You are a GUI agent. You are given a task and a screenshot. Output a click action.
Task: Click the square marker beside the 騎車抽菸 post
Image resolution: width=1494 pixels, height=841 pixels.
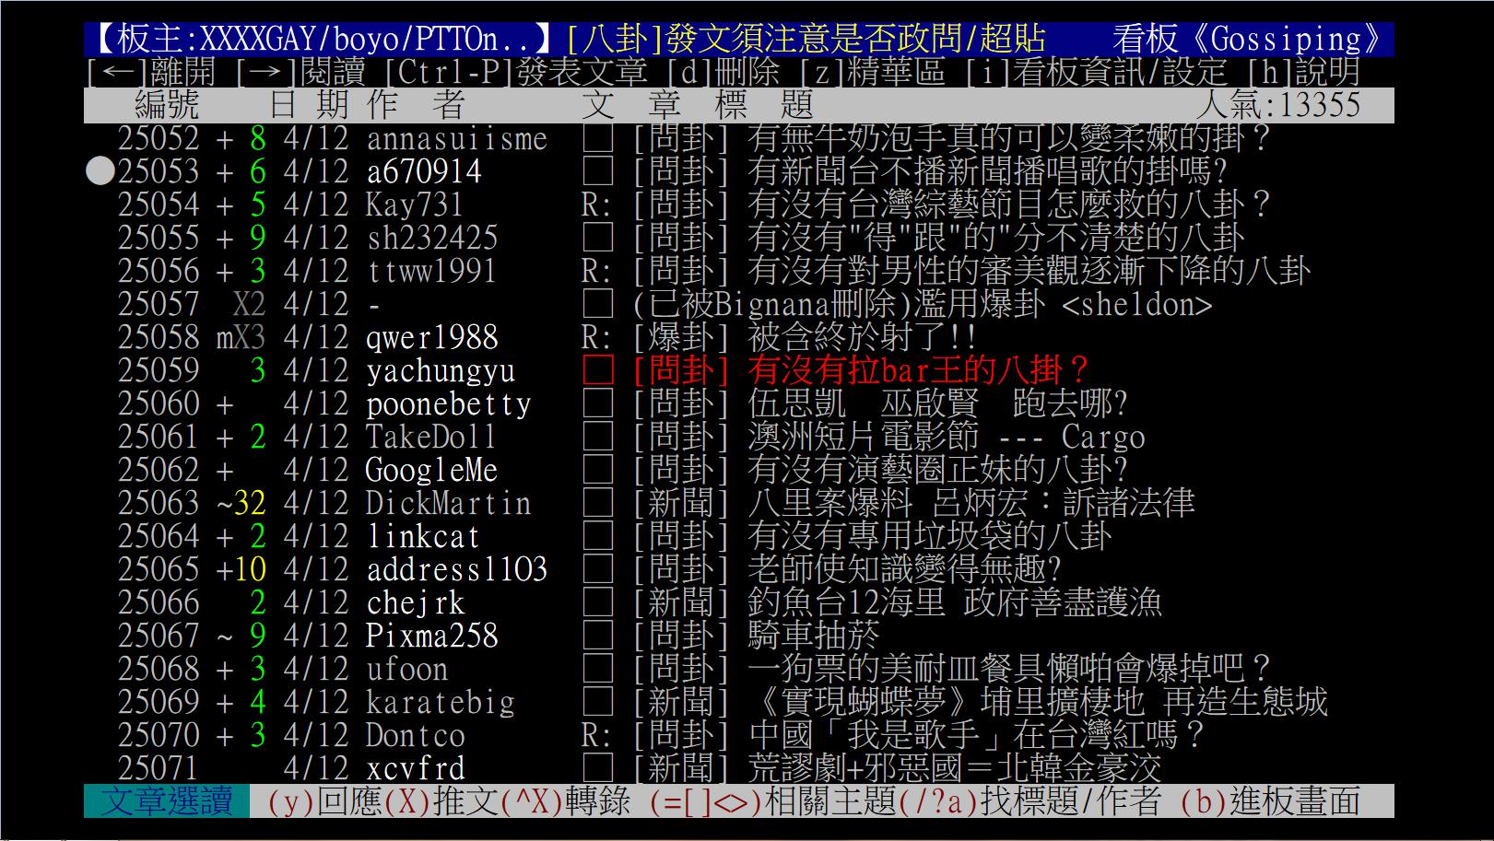(x=597, y=636)
